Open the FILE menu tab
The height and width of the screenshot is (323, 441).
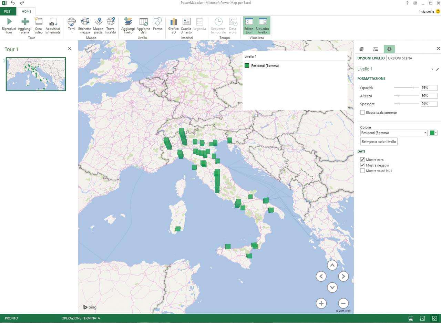(8, 11)
